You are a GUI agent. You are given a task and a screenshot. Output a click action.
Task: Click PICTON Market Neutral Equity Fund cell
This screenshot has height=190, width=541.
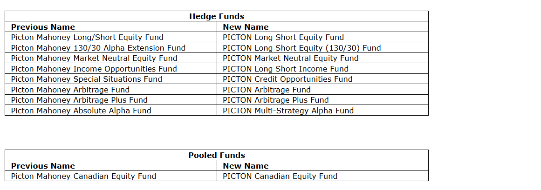[291, 58]
